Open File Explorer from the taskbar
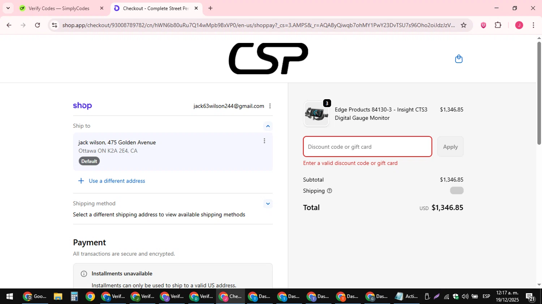 pyautogui.click(x=58, y=296)
